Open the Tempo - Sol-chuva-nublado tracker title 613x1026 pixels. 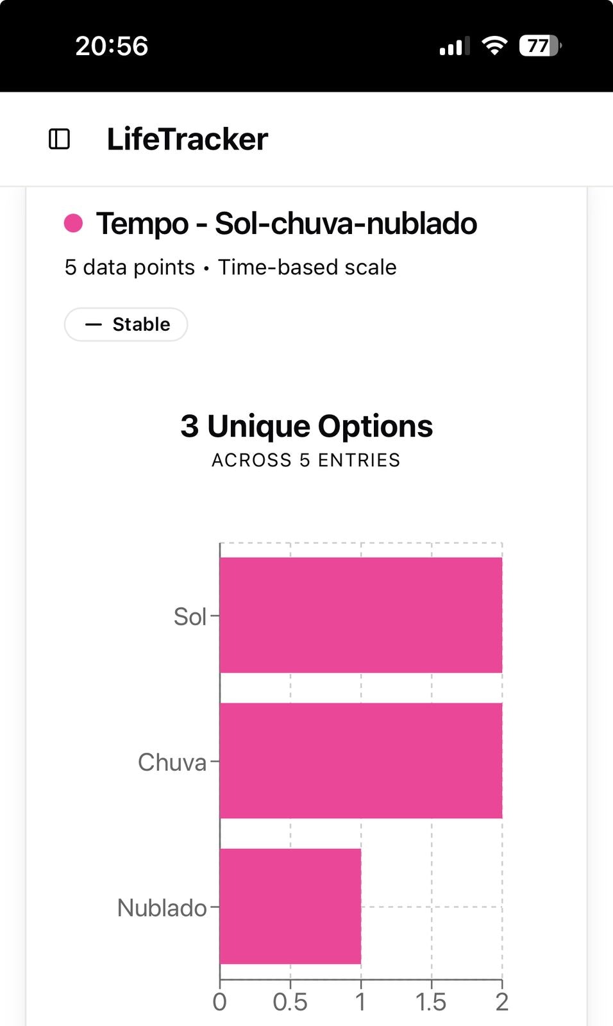(x=287, y=224)
